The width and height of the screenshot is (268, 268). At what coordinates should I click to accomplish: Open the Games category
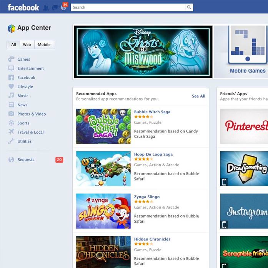click(x=24, y=59)
